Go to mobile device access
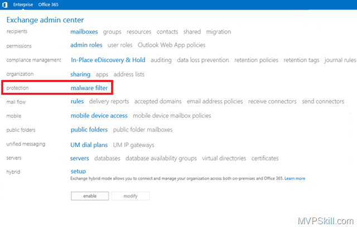This screenshot has height=227, width=357. (99, 116)
